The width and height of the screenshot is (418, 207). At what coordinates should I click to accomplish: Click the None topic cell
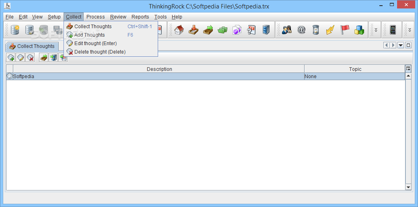tap(354, 76)
